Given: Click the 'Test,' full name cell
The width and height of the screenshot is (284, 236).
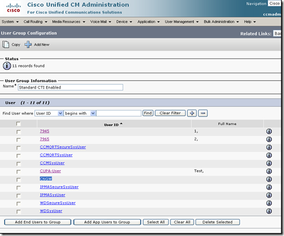Looking at the screenshot, I should [199, 171].
